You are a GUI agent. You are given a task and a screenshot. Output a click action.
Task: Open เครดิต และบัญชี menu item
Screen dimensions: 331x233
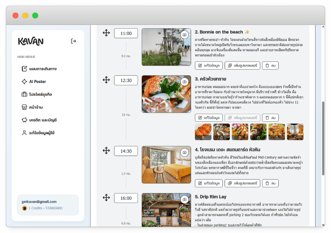coord(39,120)
